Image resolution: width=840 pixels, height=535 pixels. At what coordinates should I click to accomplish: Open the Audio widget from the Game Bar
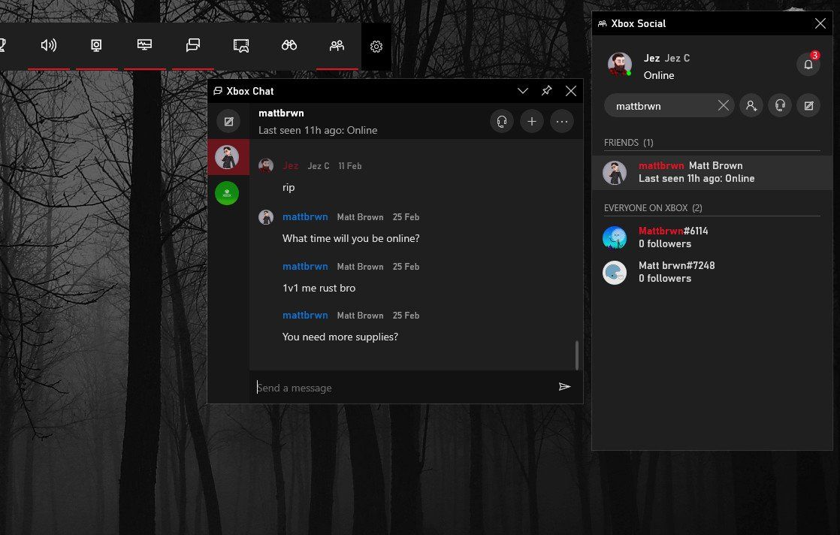click(49, 45)
